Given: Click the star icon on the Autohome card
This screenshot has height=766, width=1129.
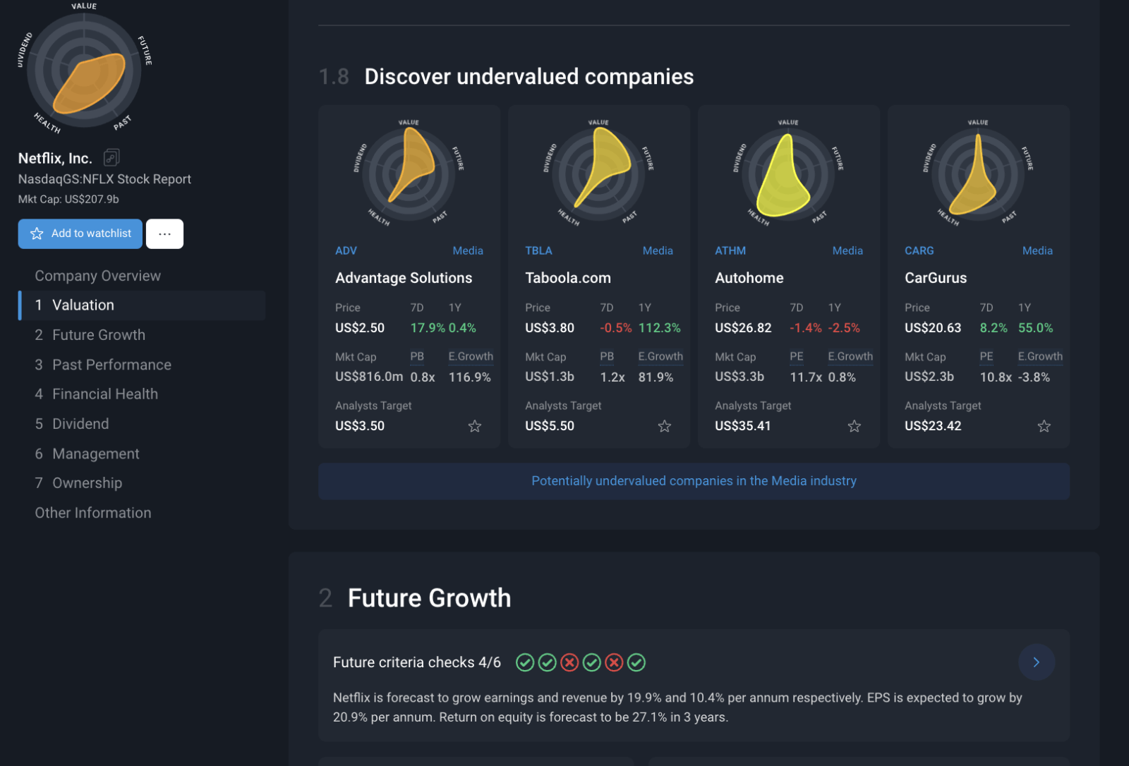Looking at the screenshot, I should click(x=855, y=426).
